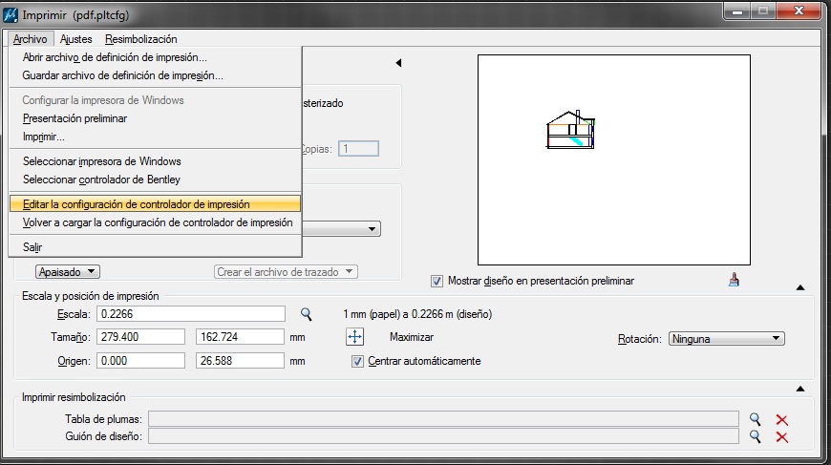831x465 pixels.
Task: Open the Ajustes menu
Action: [75, 38]
